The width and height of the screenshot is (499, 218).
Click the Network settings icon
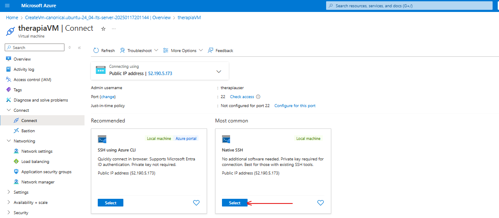[16, 151]
